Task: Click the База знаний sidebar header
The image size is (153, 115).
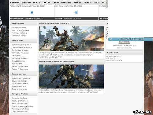Action: (24, 40)
